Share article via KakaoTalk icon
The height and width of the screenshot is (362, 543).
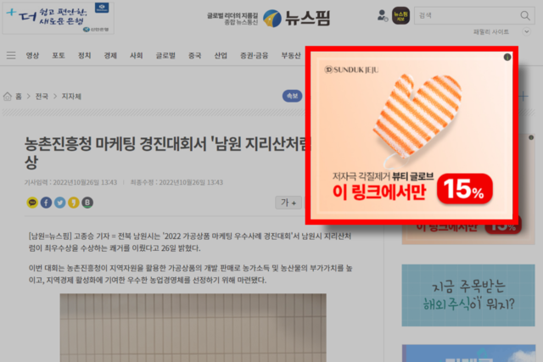coord(32,203)
